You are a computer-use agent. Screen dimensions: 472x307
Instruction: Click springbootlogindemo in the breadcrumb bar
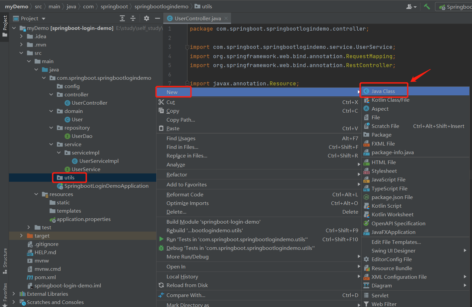[x=161, y=6]
